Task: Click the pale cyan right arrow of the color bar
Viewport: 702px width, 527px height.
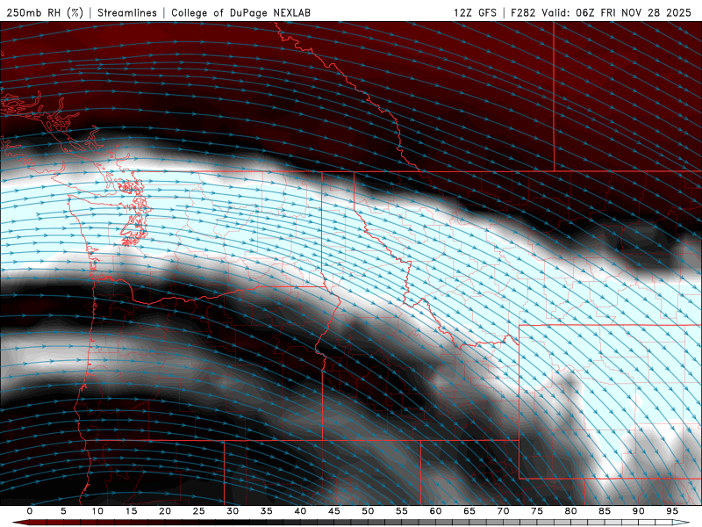Action: pyautogui.click(x=681, y=523)
